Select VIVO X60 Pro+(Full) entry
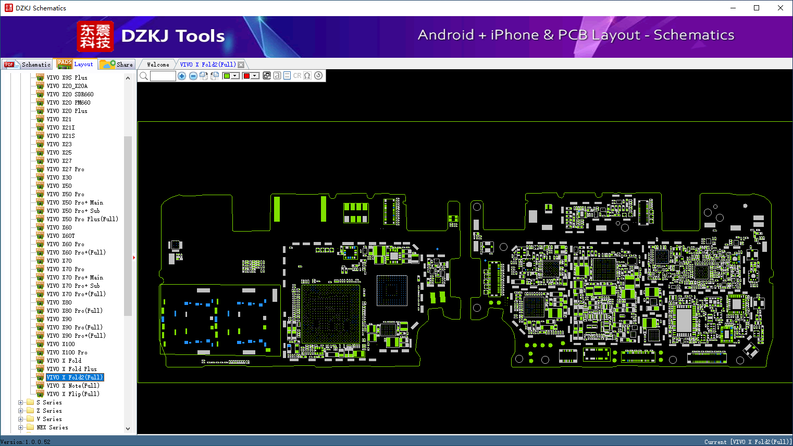The image size is (793, 446). tap(76, 252)
